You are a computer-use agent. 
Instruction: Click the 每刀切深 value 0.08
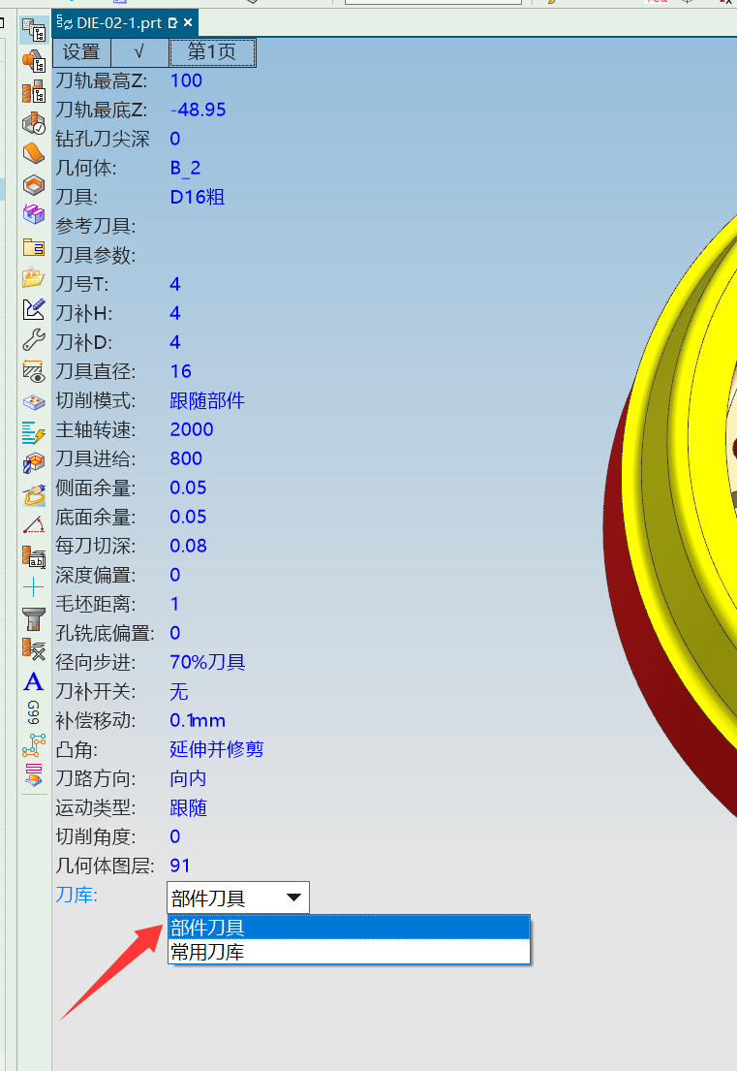click(x=188, y=546)
